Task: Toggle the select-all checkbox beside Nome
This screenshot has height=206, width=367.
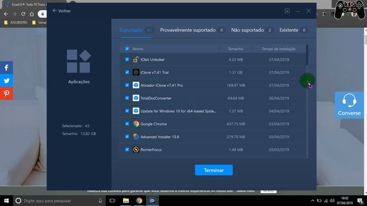Action: [127, 49]
